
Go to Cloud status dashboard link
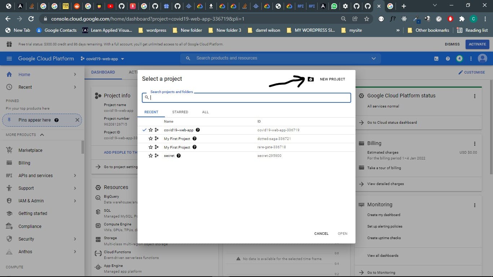[x=392, y=122]
